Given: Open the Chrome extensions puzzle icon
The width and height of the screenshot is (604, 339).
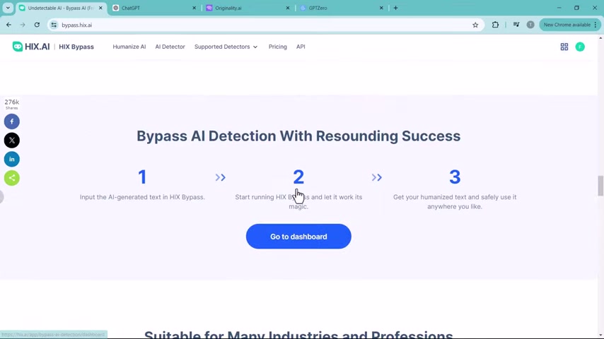Looking at the screenshot, I should tap(495, 25).
